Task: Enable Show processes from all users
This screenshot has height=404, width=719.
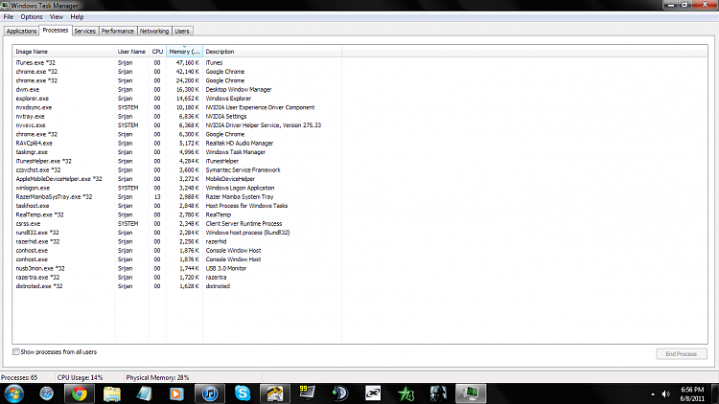Action: click(16, 351)
